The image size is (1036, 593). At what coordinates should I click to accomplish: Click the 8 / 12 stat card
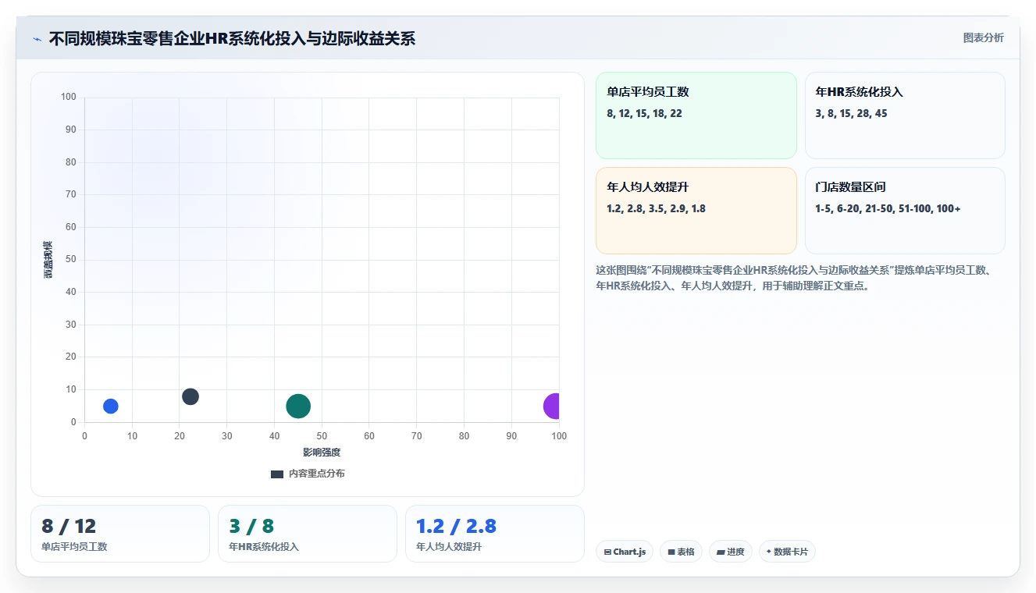[x=120, y=534]
